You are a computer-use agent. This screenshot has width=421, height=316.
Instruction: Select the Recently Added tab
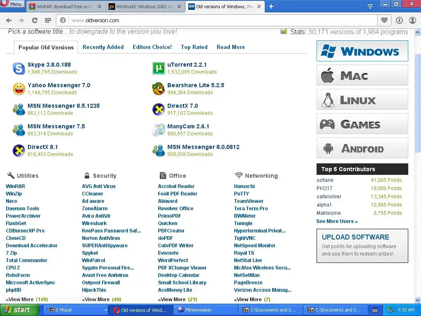tap(103, 47)
